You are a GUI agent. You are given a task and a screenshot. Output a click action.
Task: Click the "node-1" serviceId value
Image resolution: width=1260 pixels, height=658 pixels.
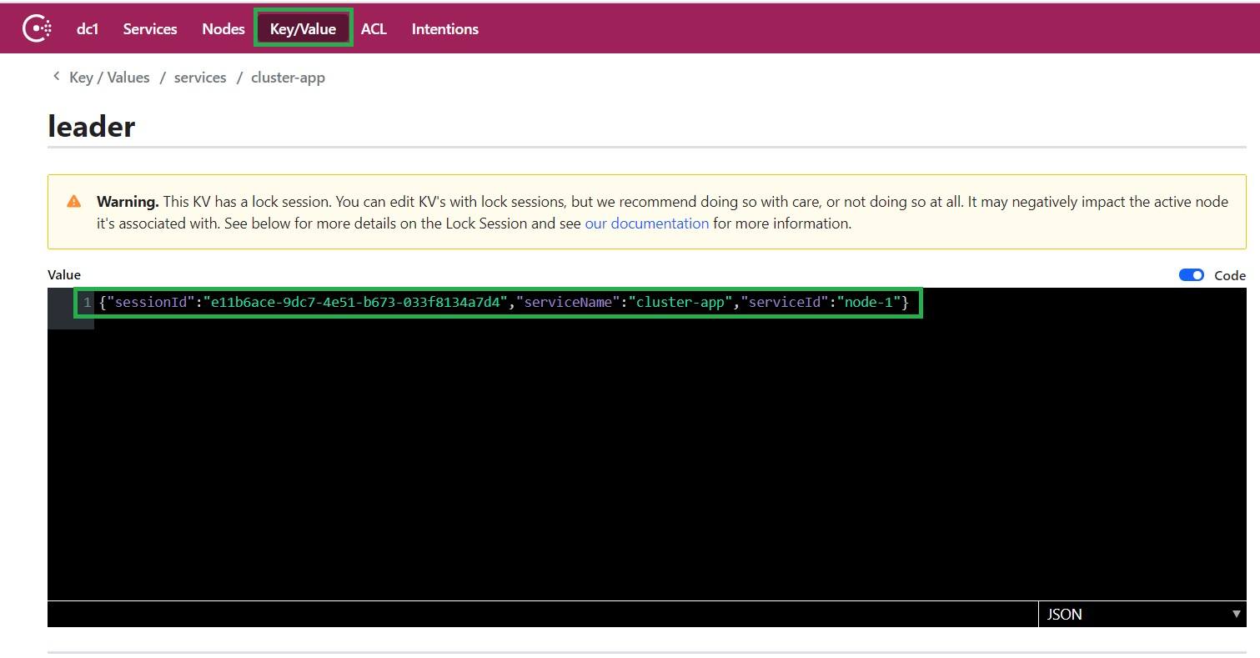point(869,302)
